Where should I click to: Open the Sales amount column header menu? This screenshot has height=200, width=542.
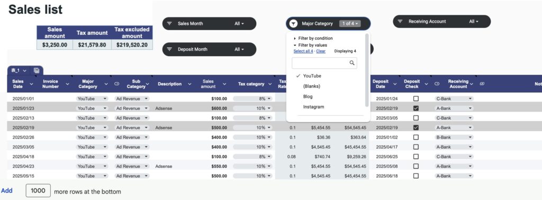[224, 84]
